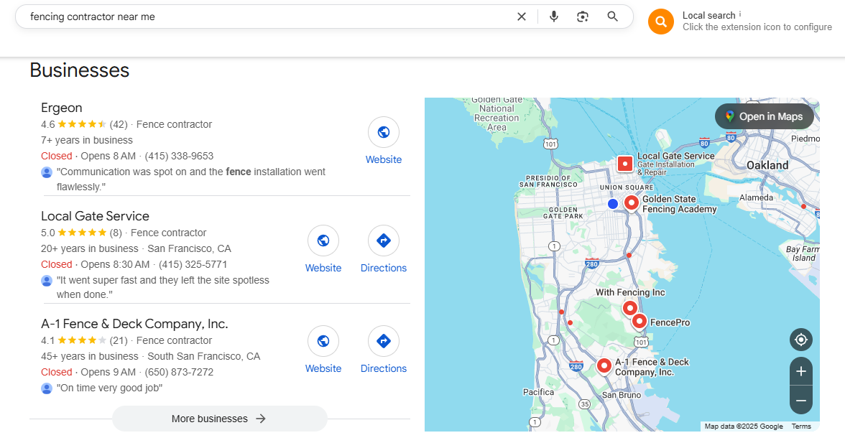Open the Local Gate Service listing title

tap(95, 216)
